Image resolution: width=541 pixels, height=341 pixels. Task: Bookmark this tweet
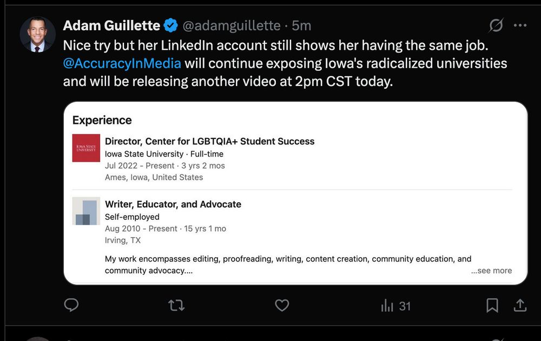492,306
